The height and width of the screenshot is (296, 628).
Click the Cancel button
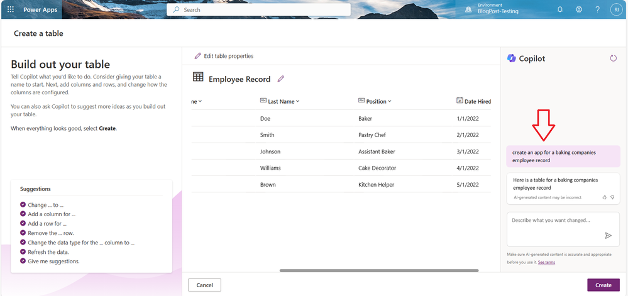coord(204,285)
